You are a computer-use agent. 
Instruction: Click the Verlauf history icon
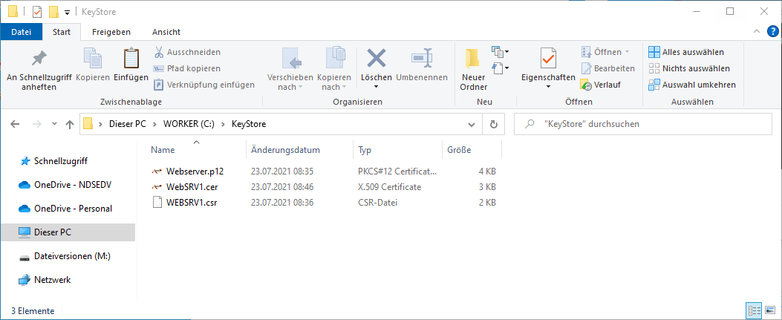coord(586,85)
